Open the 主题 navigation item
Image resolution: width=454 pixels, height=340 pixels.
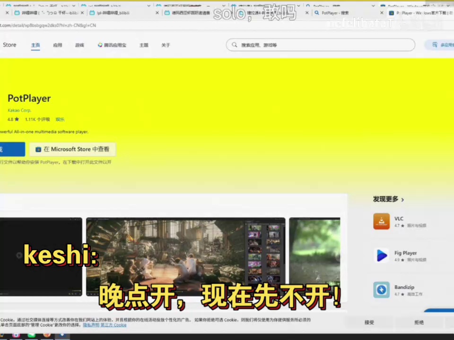point(144,45)
